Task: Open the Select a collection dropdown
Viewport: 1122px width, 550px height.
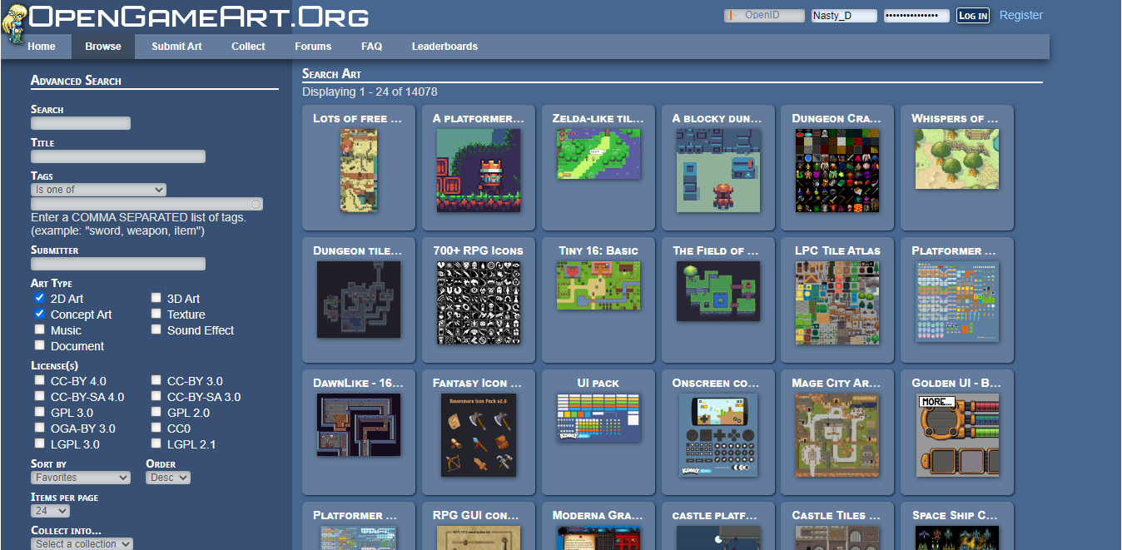Action: click(82, 544)
